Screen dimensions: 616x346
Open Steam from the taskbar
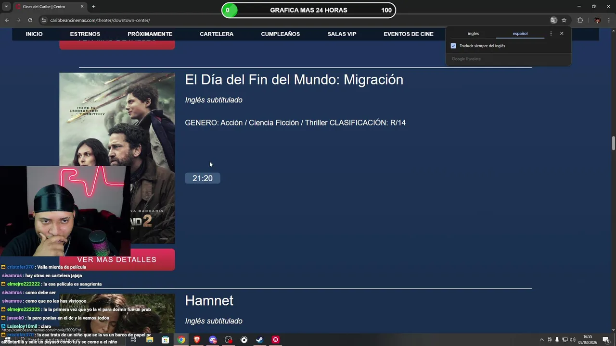pyautogui.click(x=259, y=340)
